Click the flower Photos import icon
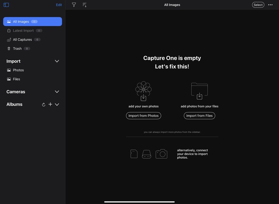This screenshot has height=204, width=279. coord(143,91)
